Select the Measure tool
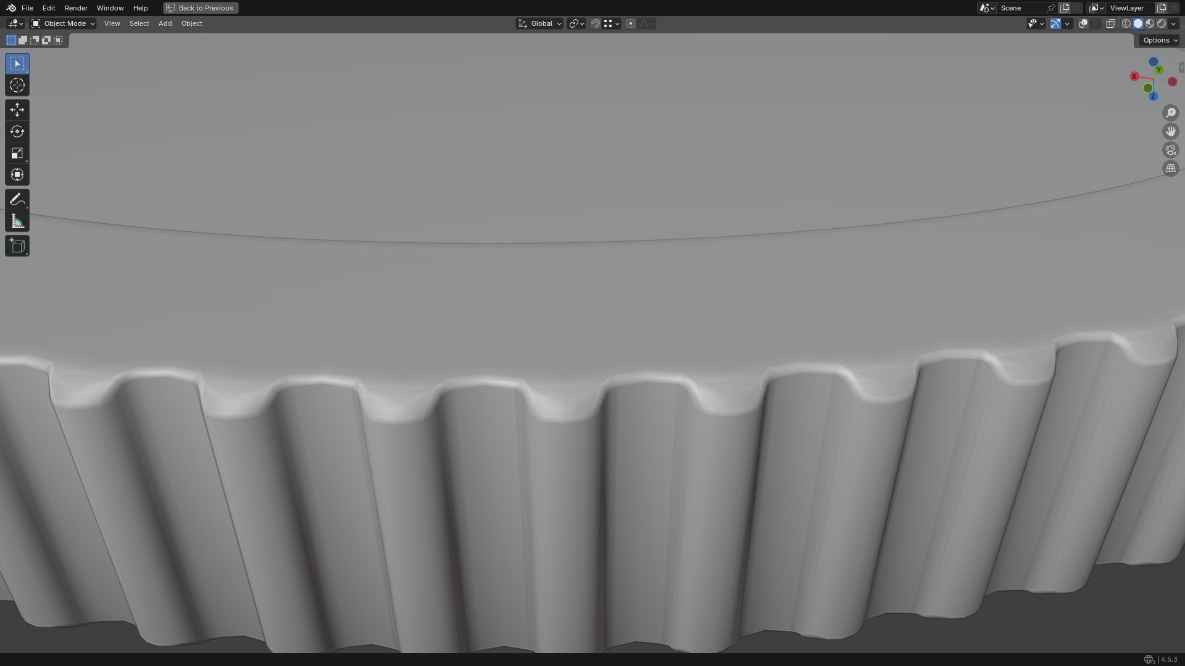Image resolution: width=1185 pixels, height=666 pixels. click(17, 221)
